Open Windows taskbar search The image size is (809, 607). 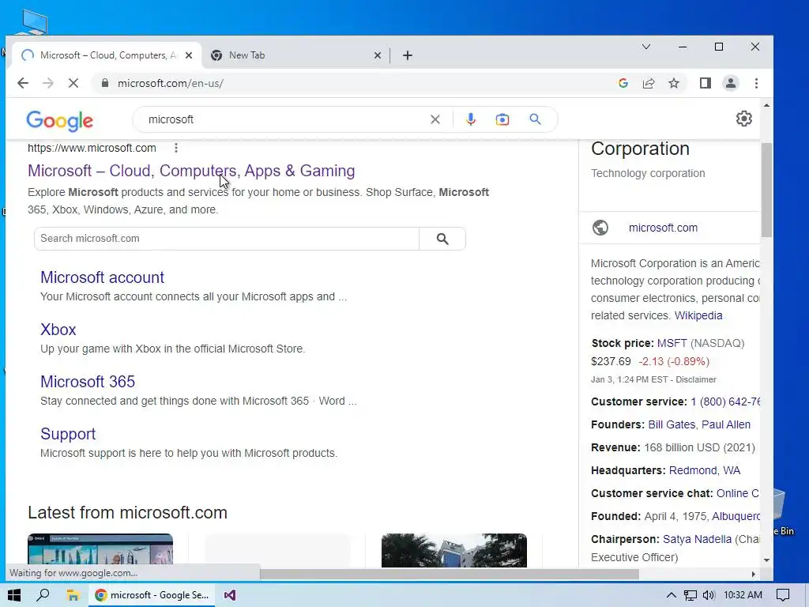point(43,595)
